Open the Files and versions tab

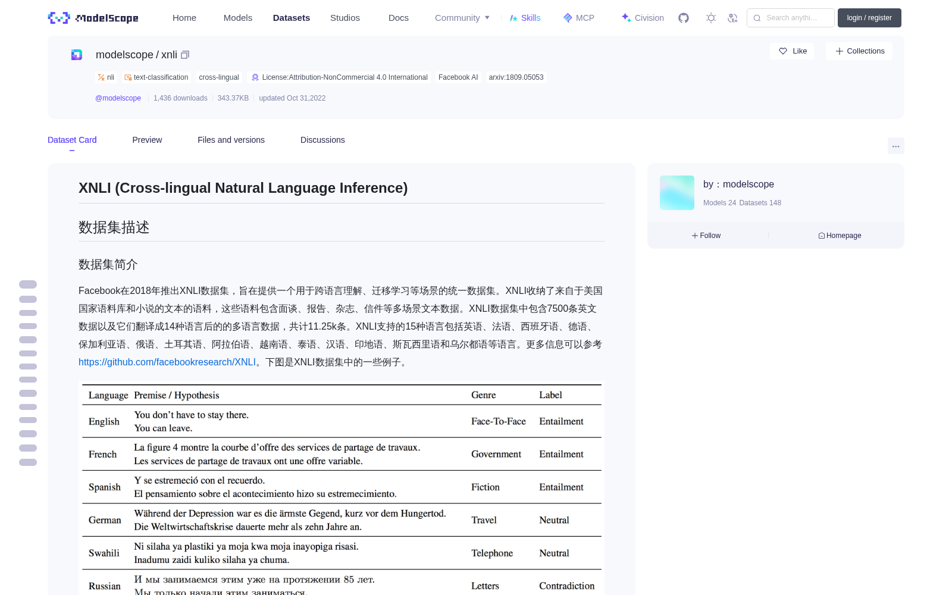231,140
